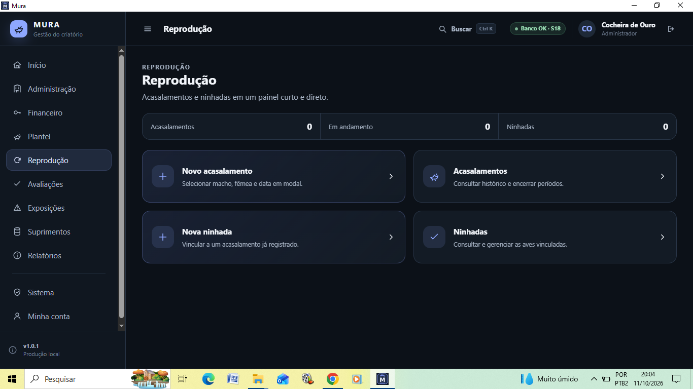Click the Muito úmido weather widget
The width and height of the screenshot is (693, 389).
click(x=549, y=379)
